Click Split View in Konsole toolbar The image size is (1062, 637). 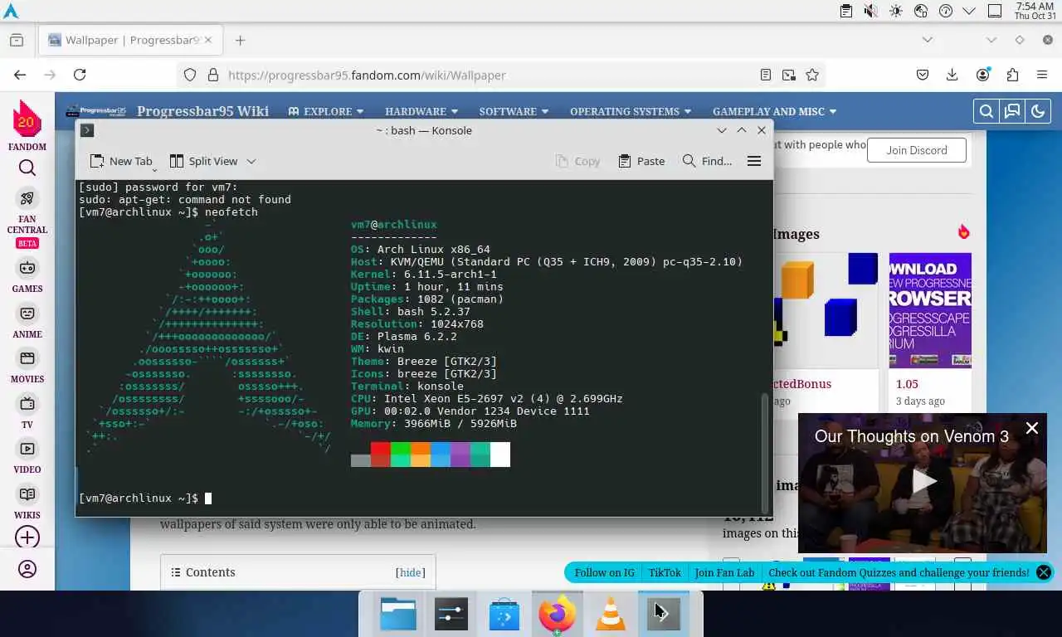pos(203,161)
